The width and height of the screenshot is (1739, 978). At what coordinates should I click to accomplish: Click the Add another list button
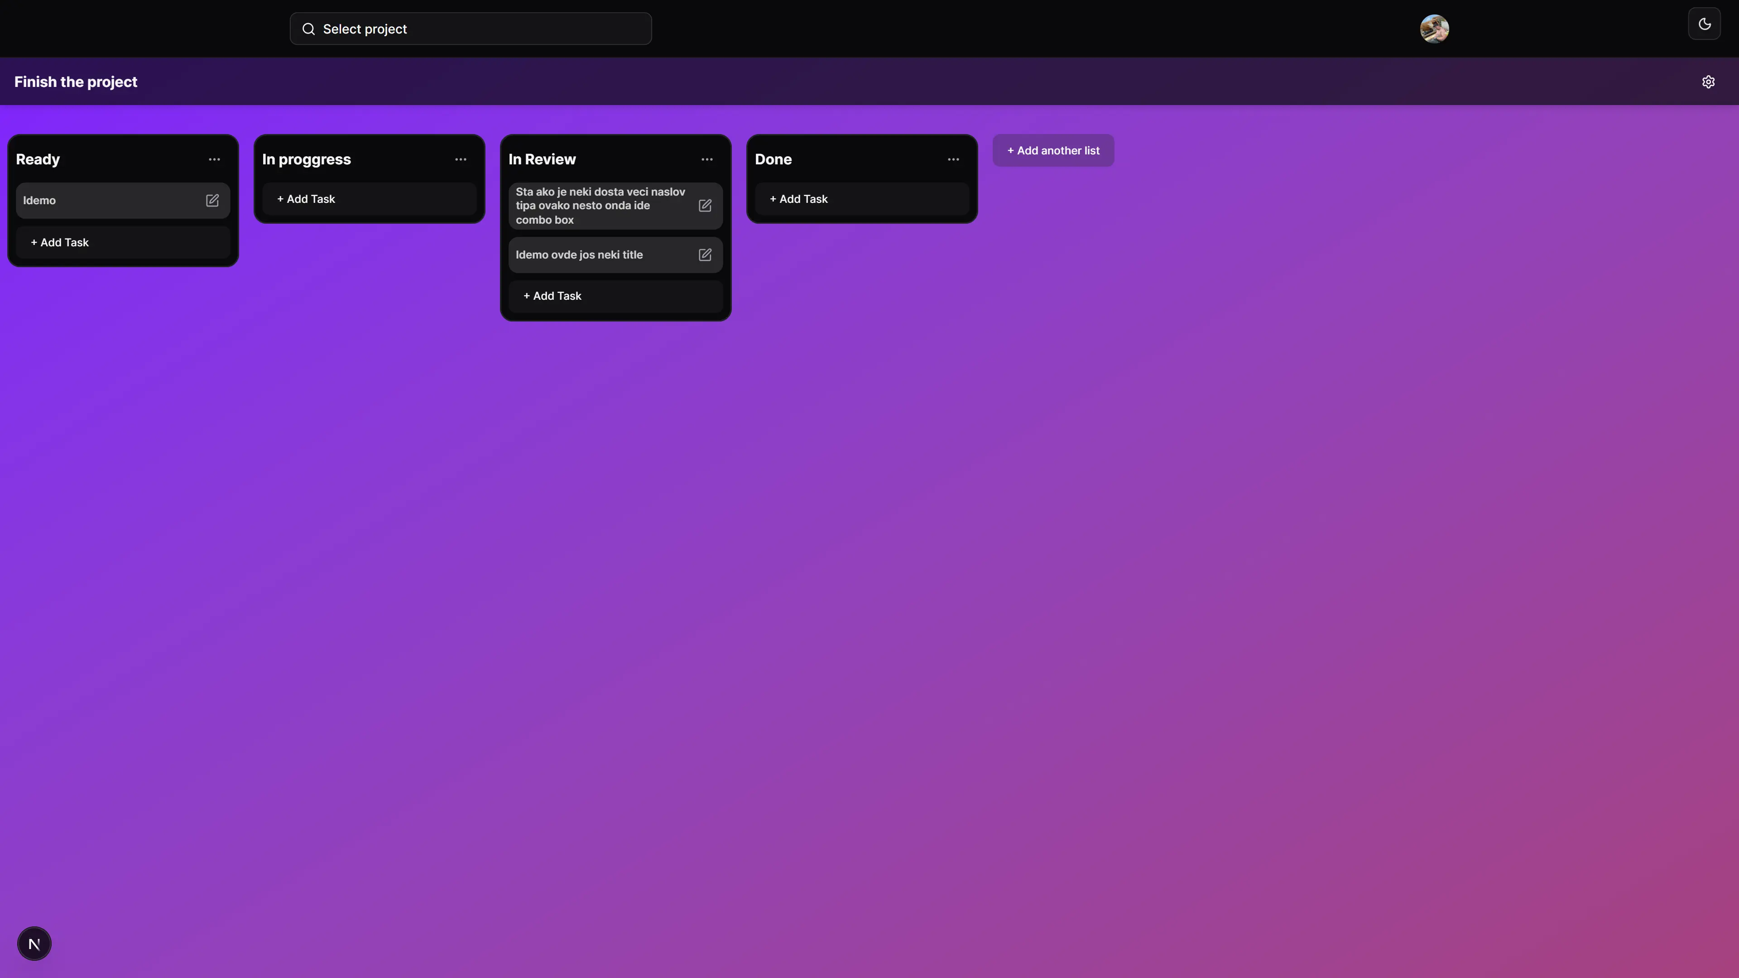pos(1052,150)
